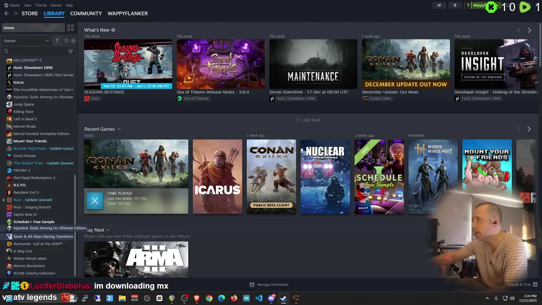Image resolution: width=542 pixels, height=305 pixels.
Task: Open the WAPPYFLANKER profile tab
Action: [x=127, y=14]
